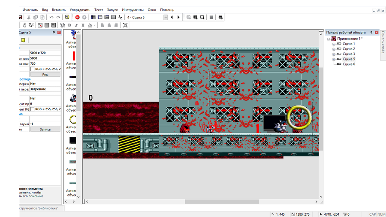Toggle italic text formatting
Image resolution: width=386 pixels, height=217 pixels.
pos(76,25)
